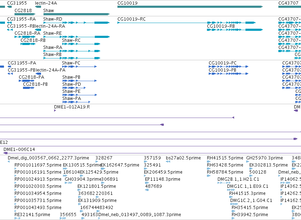Select the EK121801.5prime EST label
This screenshot has width=301, height=220.
97,187
